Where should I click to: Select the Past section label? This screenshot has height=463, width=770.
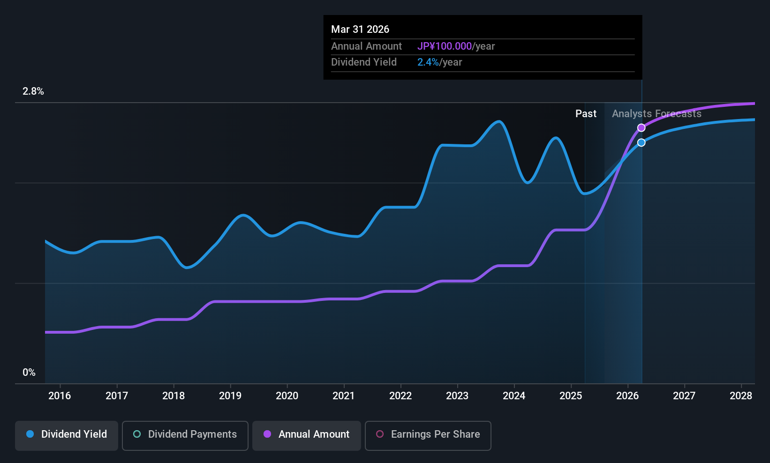pos(585,113)
